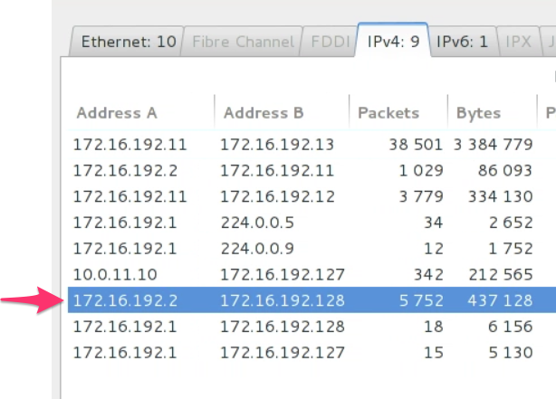The height and width of the screenshot is (399, 556).
Task: Switch to the Ethernet: 10 tab
Action: coord(128,42)
